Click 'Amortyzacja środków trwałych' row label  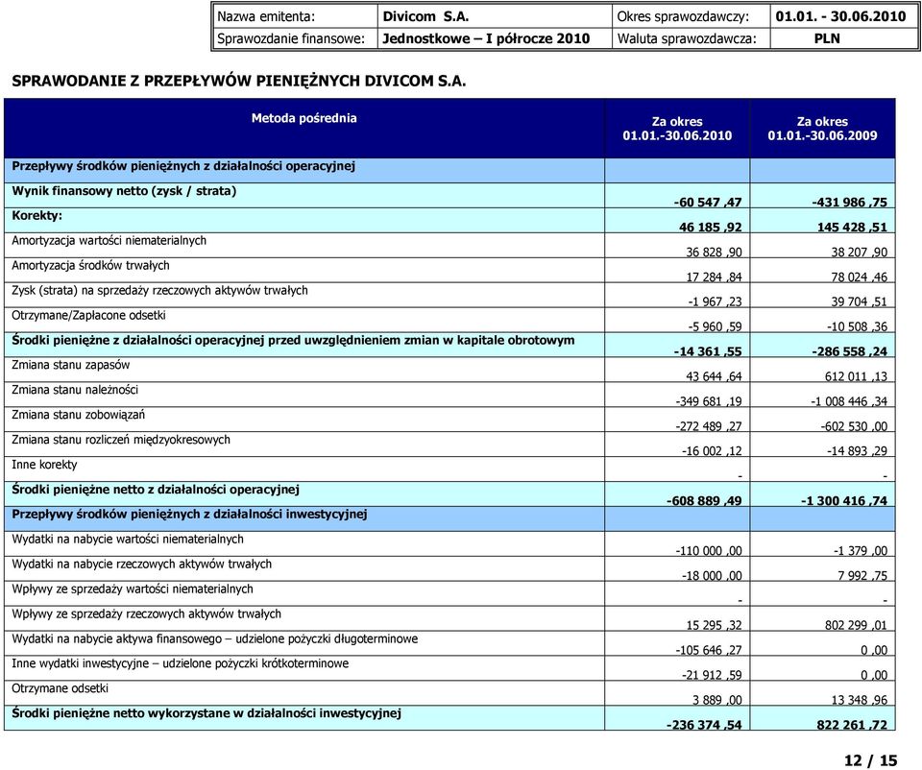click(90, 266)
